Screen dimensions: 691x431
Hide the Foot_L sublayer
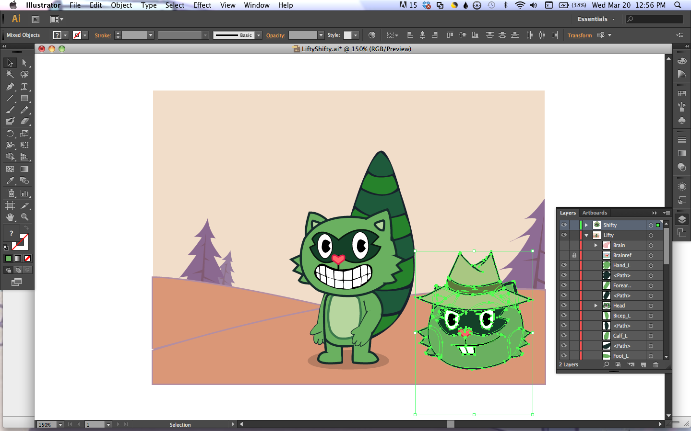(x=564, y=356)
